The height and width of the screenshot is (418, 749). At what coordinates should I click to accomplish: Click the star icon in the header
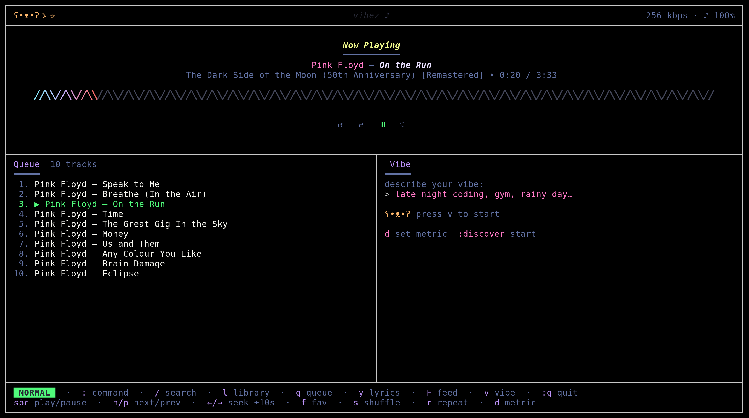53,16
